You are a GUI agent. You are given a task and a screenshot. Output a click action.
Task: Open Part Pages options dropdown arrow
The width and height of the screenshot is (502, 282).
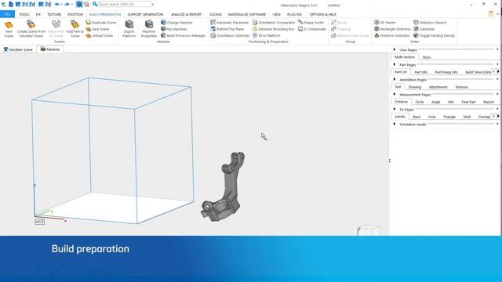point(497,64)
